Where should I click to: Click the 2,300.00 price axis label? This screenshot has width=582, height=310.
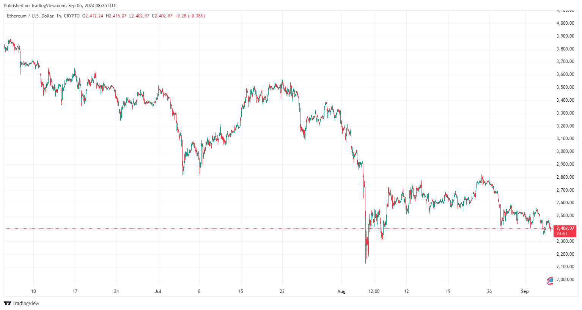click(565, 241)
